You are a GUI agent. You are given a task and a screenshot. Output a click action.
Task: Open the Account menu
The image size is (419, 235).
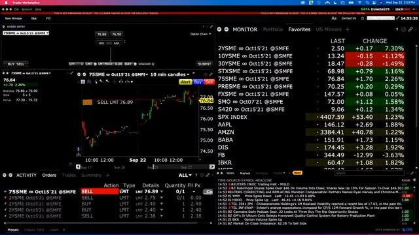tap(27, 9)
